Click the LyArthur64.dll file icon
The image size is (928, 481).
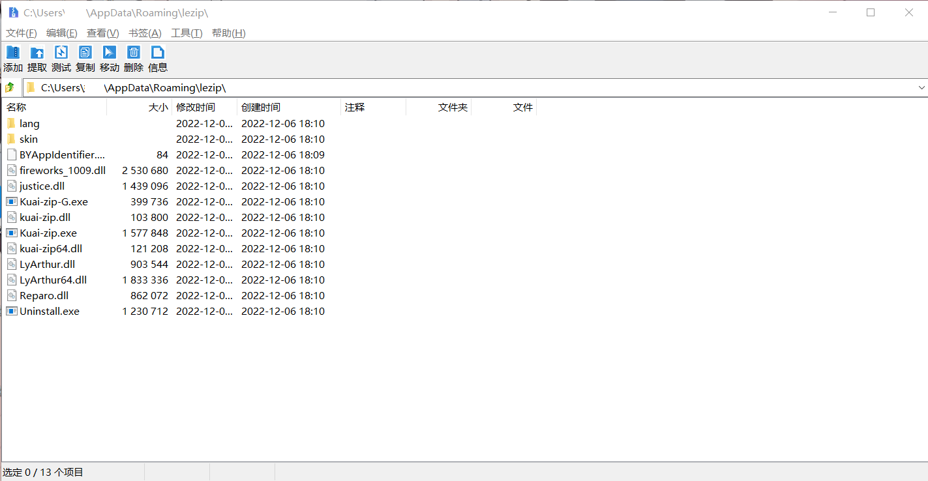11,280
